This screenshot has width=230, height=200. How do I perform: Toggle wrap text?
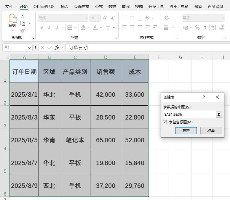(x=167, y=18)
